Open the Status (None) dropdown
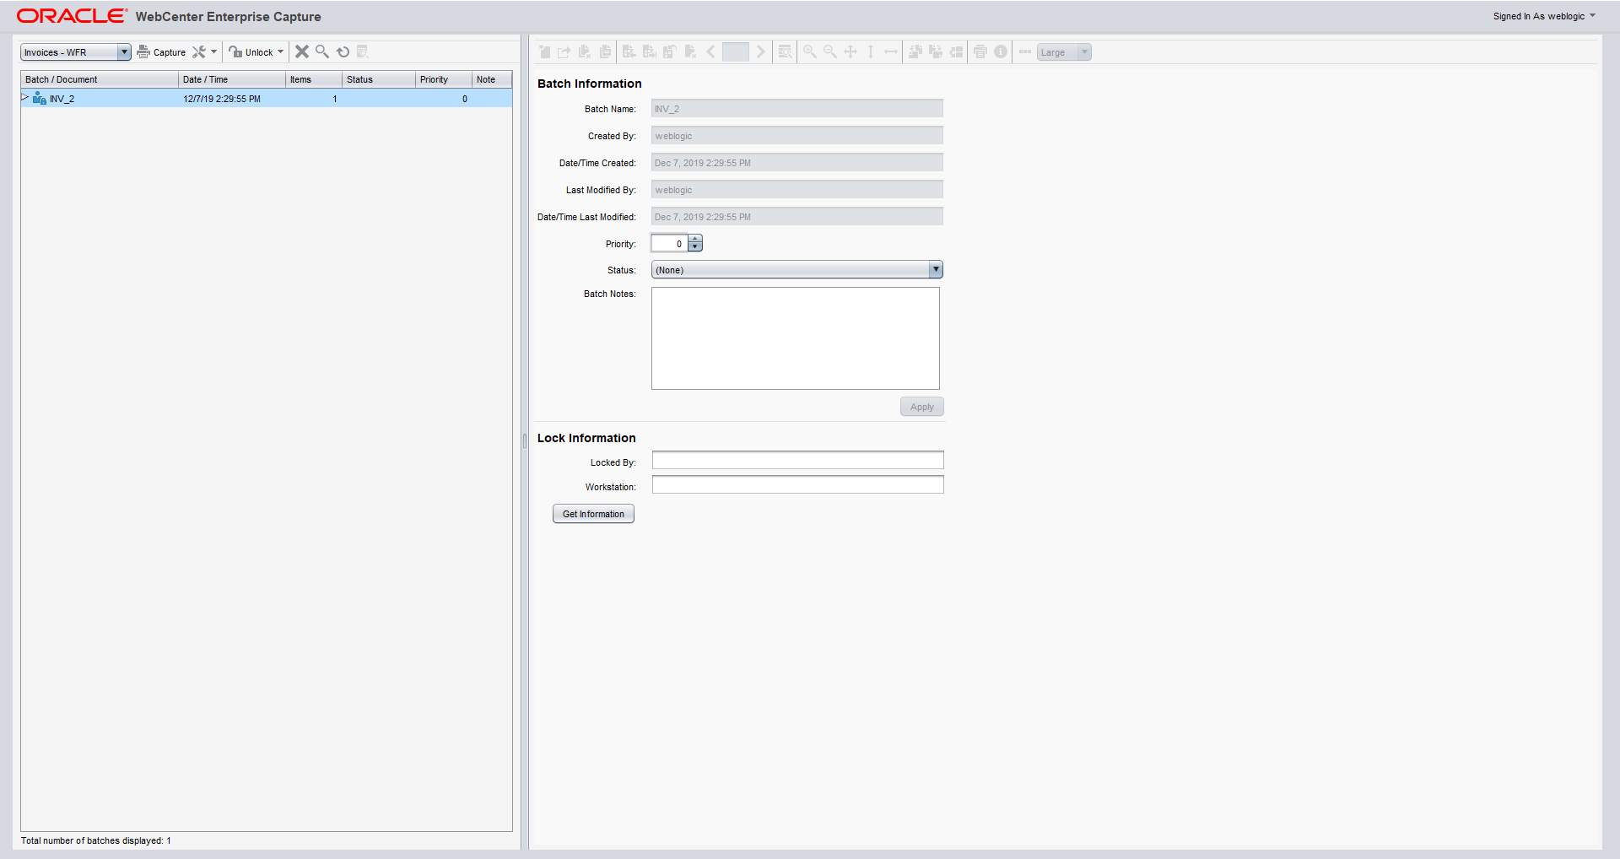Screen dimensions: 1620x859 [x=935, y=270]
